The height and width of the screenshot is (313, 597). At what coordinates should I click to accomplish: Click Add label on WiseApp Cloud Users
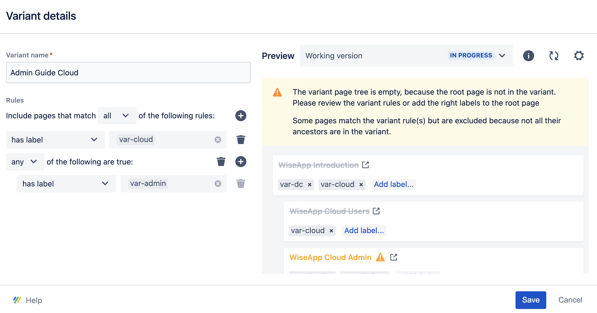click(x=364, y=231)
